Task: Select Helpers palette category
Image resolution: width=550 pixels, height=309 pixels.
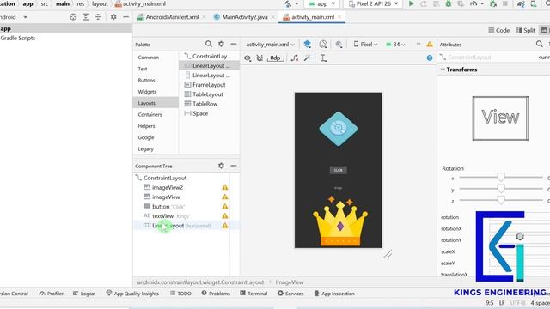Action: click(x=146, y=126)
